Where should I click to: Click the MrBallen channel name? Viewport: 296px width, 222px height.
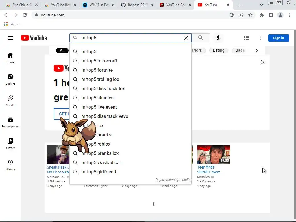tap(203, 177)
